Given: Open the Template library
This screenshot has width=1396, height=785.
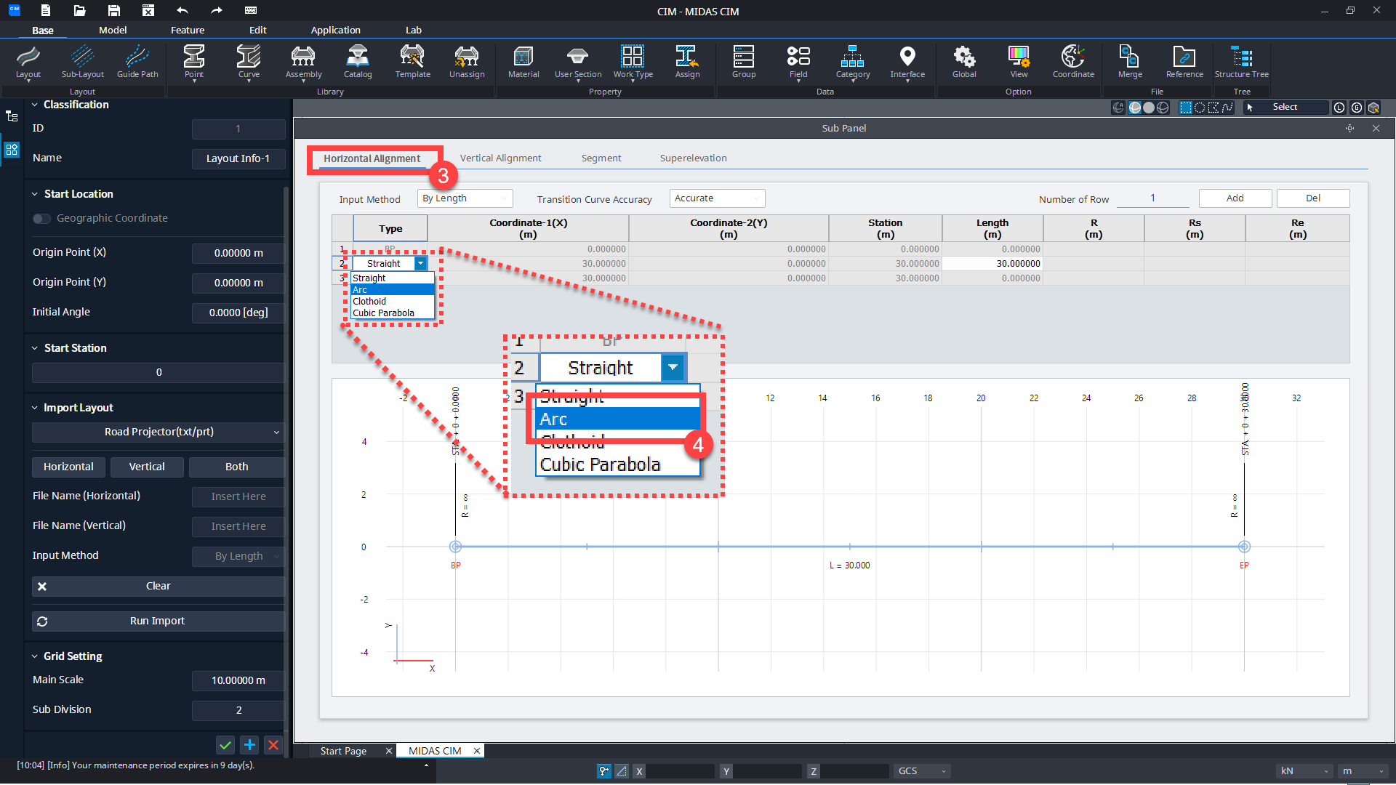Looking at the screenshot, I should tap(412, 62).
